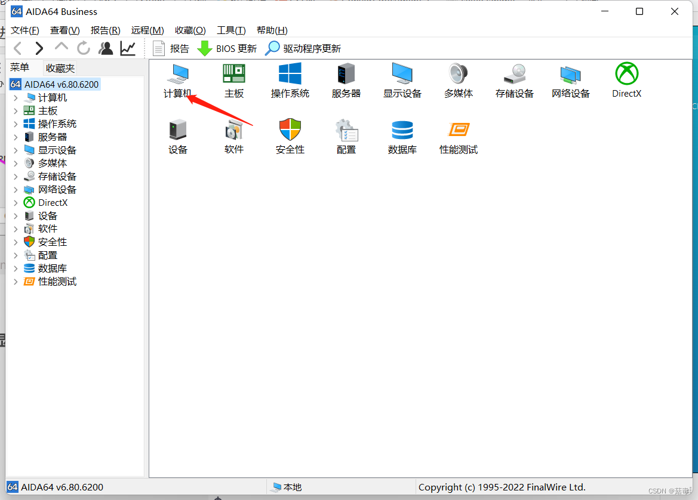Expand the 配置 tree node

click(x=16, y=255)
